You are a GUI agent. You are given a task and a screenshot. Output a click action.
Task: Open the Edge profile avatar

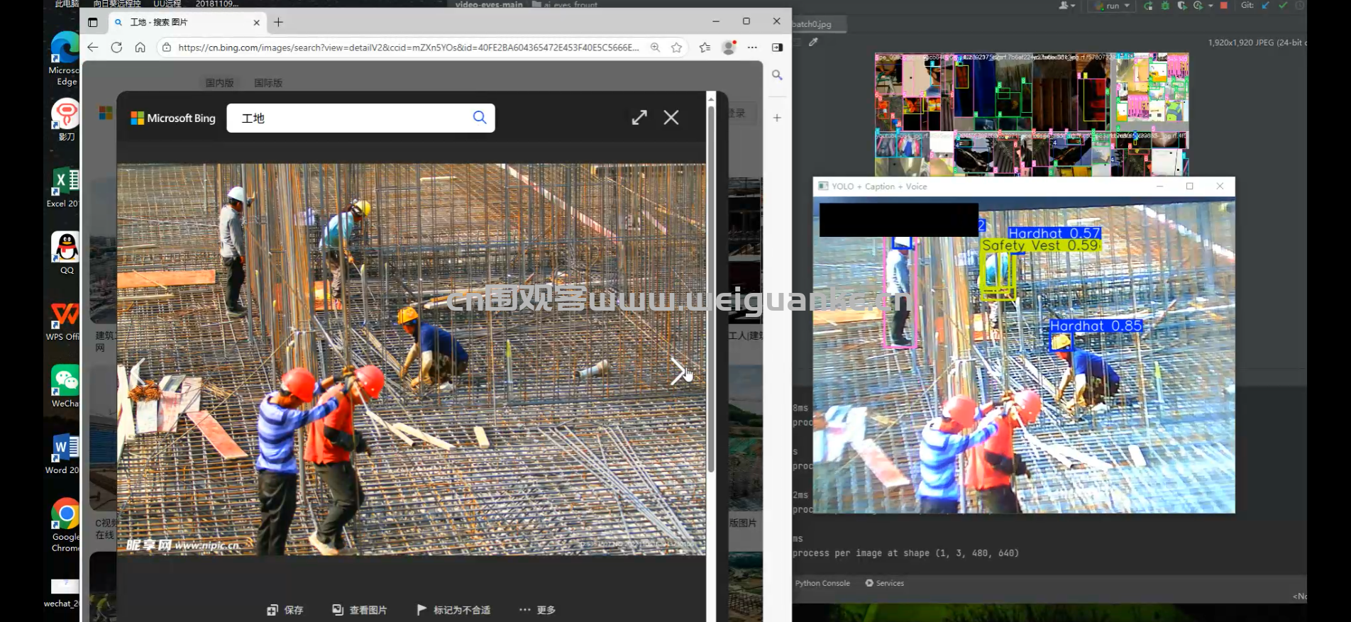(x=728, y=48)
